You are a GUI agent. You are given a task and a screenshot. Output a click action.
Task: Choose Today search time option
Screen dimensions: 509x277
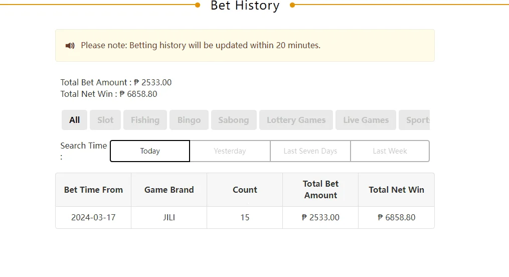(x=150, y=151)
